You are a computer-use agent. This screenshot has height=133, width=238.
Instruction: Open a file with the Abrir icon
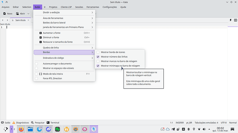18,14
